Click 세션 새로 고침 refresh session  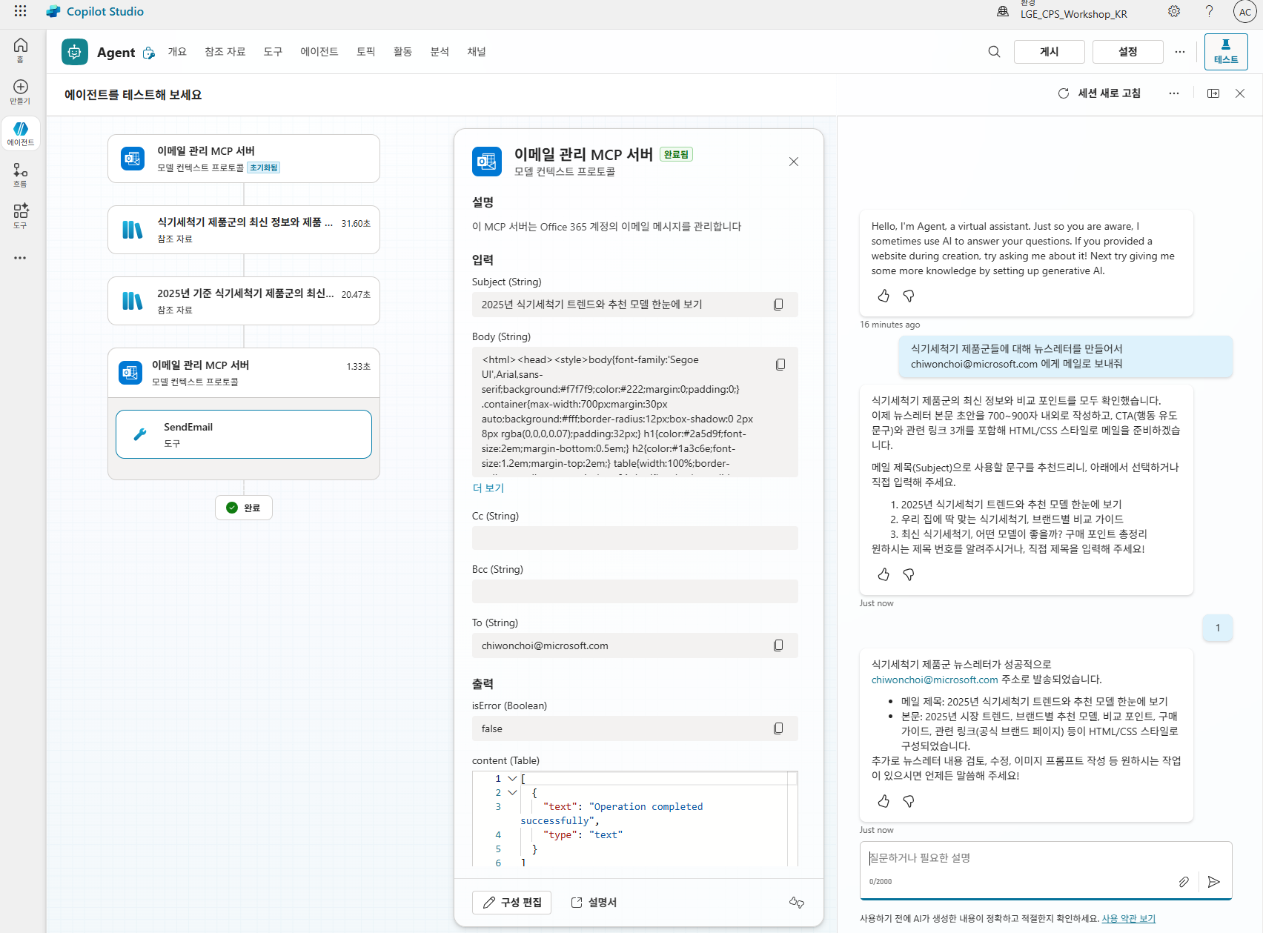coord(1099,93)
